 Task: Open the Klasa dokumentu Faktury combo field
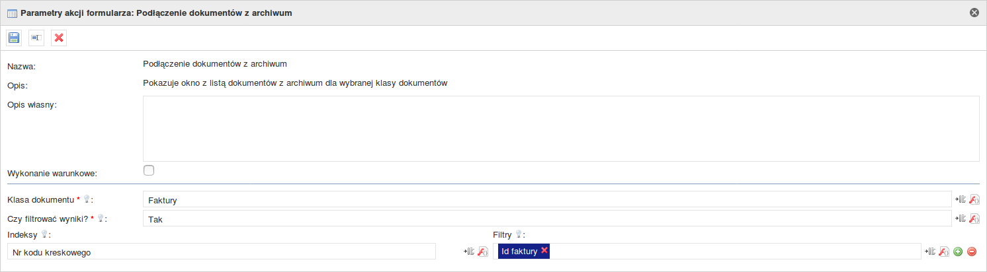coord(547,200)
